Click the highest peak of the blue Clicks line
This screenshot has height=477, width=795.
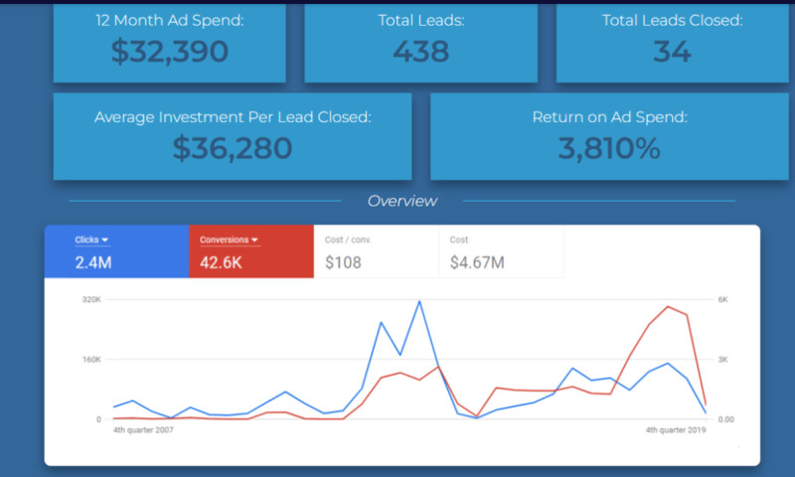pos(419,301)
